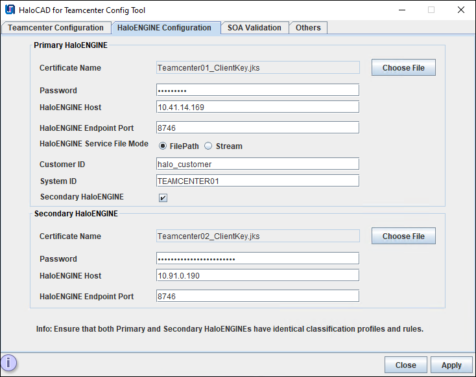Screen dimensions: 476x377
Task: Switch to Teamcenter Configuration tab
Action: [56, 28]
